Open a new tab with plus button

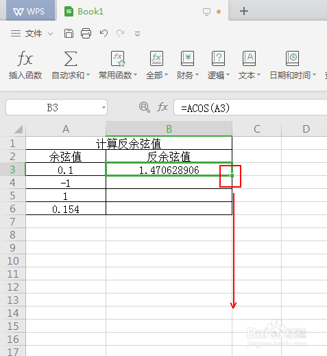coord(244,11)
